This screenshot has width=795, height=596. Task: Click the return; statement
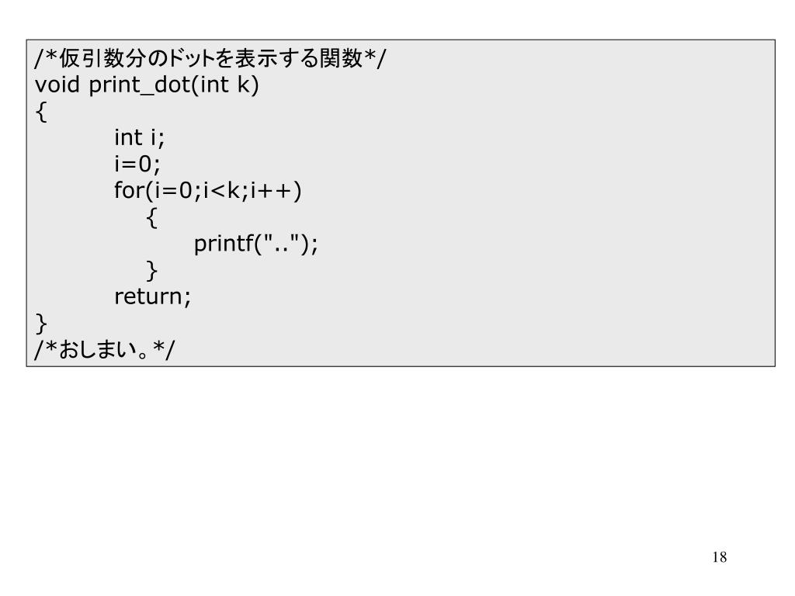(x=153, y=296)
